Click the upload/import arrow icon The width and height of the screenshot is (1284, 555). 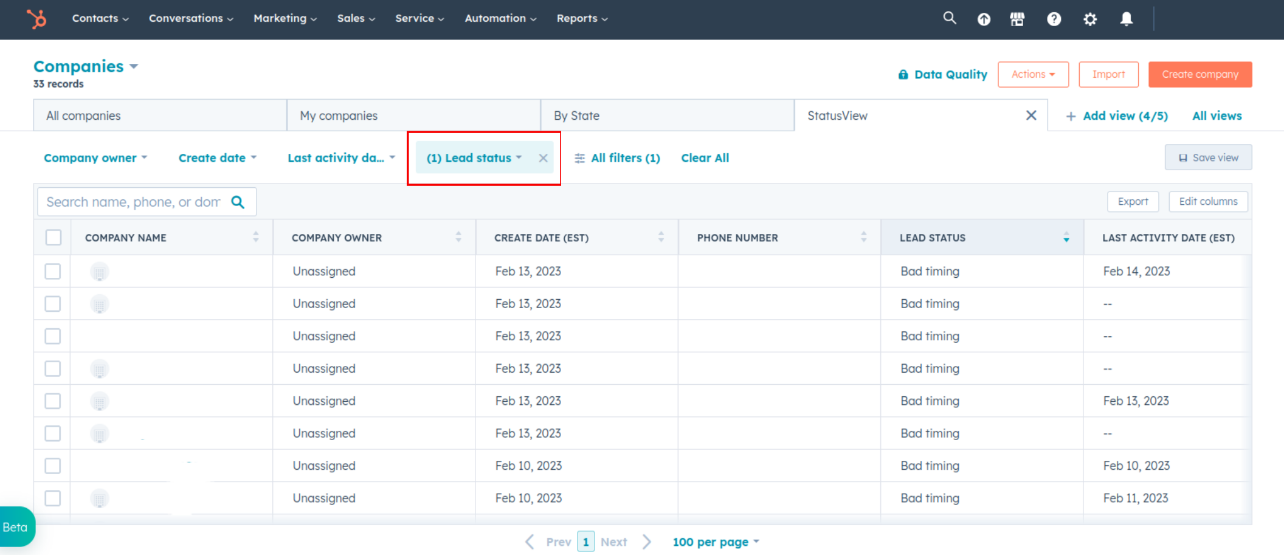pyautogui.click(x=984, y=19)
